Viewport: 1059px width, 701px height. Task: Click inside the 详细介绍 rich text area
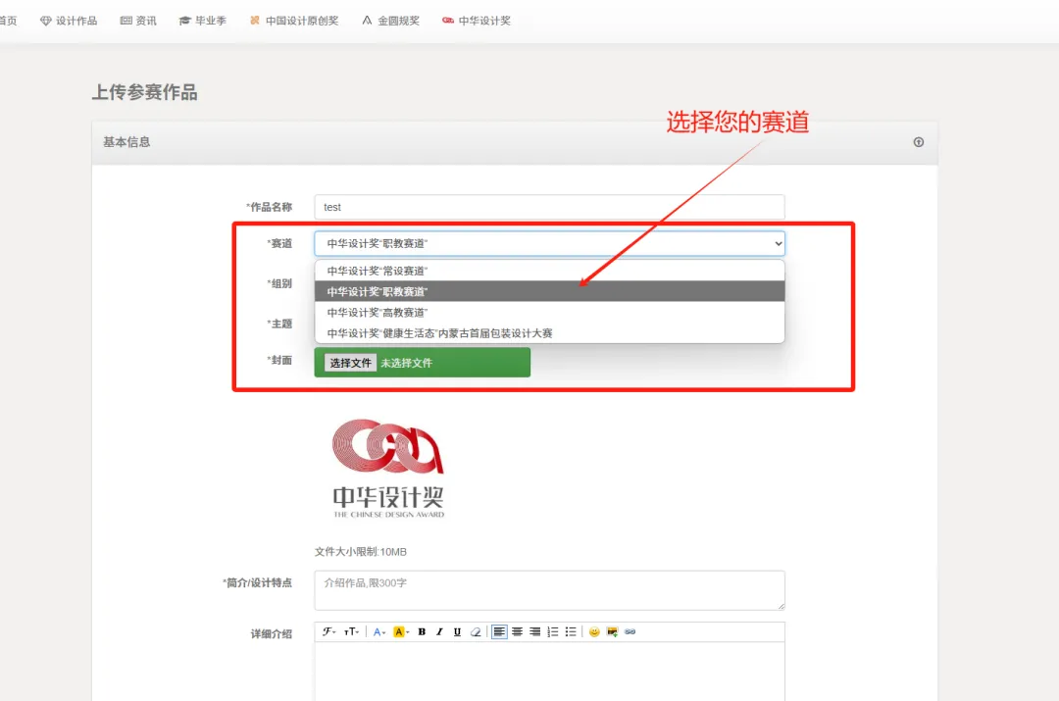[x=549, y=672]
